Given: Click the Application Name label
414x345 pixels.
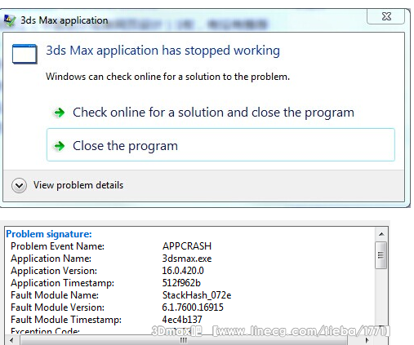Looking at the screenshot, I should pos(51,259).
